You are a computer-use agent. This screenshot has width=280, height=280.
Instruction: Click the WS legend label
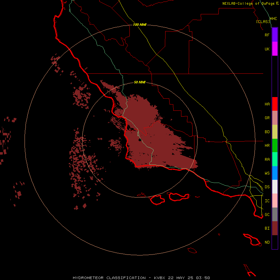pos(267,173)
